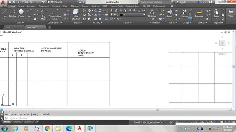This screenshot has width=236, height=132.
Task: Open Autodesk AutoCAD from the taskbar
Action: pyautogui.click(x=80, y=129)
